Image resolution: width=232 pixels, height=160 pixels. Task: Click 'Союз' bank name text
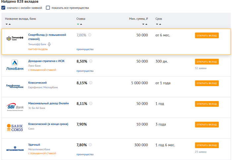point(31,129)
